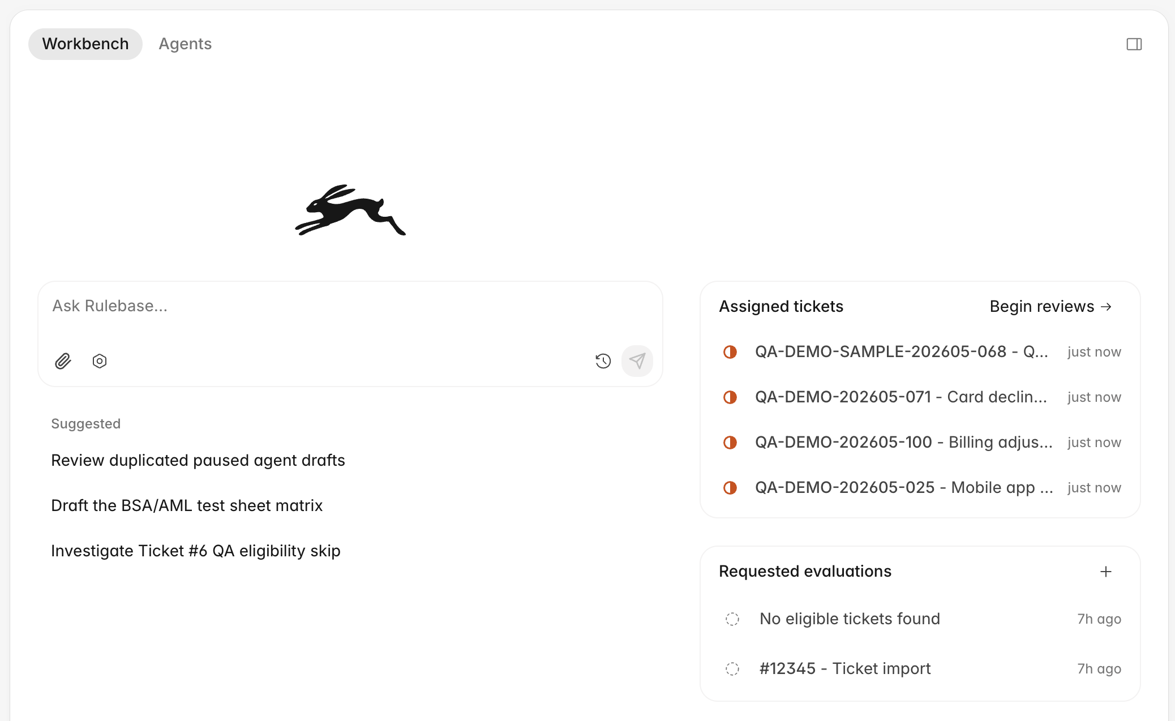
Task: Select suggestion Investigate Ticket #6 QA eligibility skip
Action: click(196, 551)
